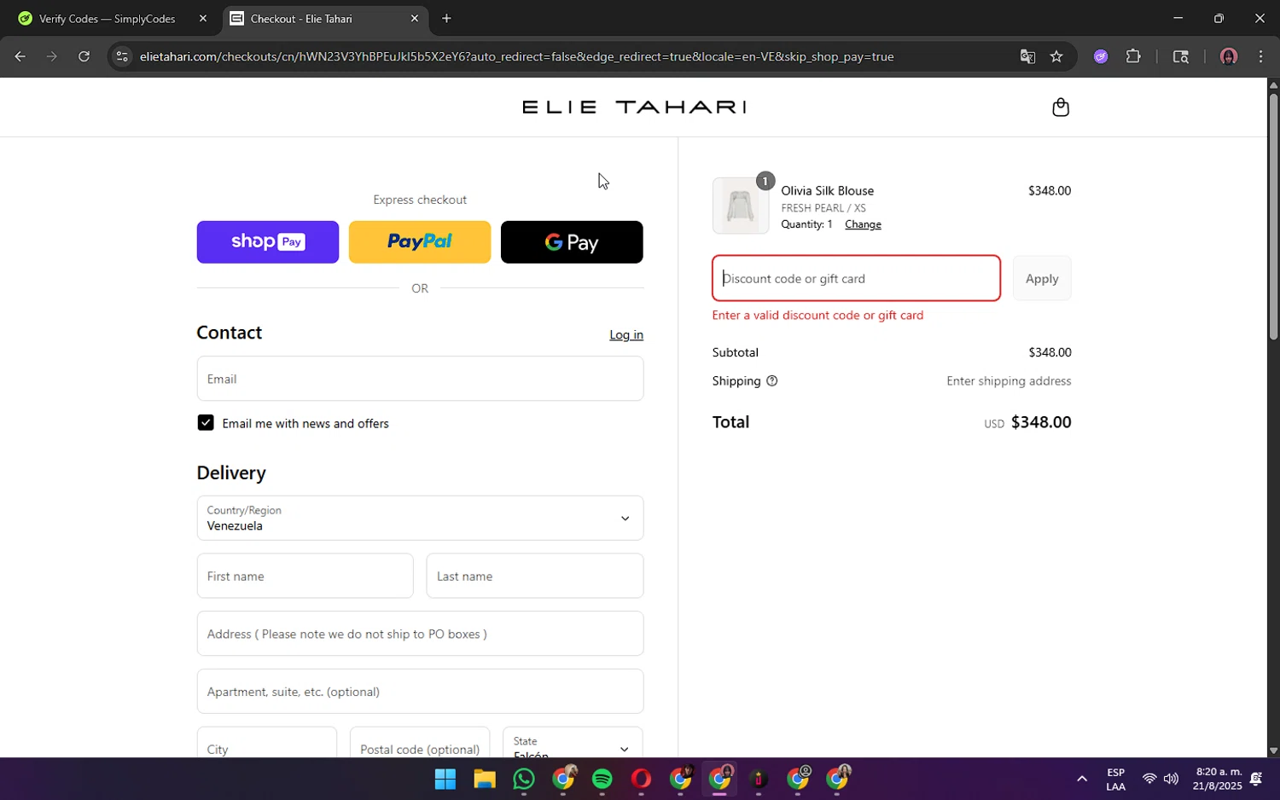Image resolution: width=1280 pixels, height=800 pixels.
Task: Open the browser extensions puzzle icon
Action: pos(1133,56)
